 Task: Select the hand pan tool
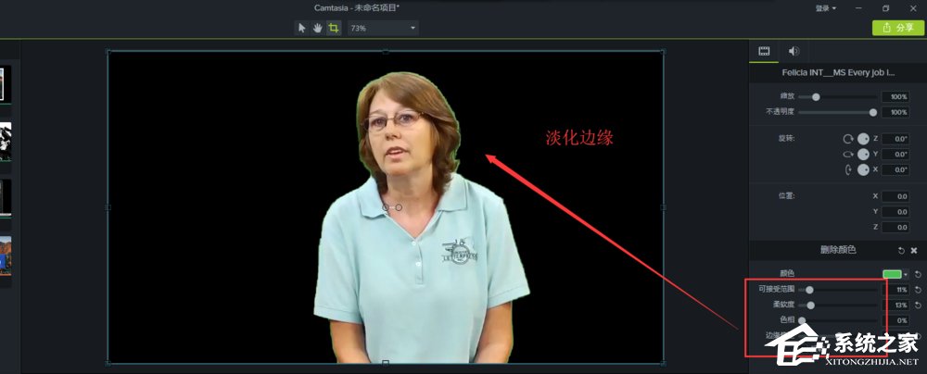[317, 28]
